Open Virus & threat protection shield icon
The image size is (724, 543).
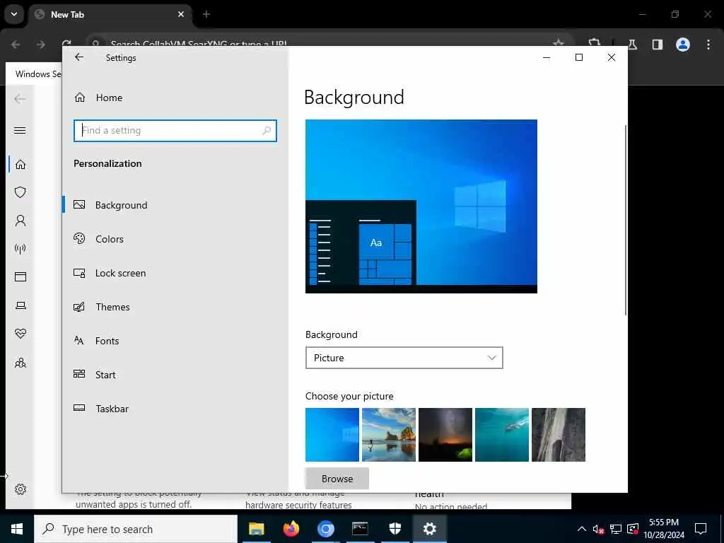pos(21,192)
